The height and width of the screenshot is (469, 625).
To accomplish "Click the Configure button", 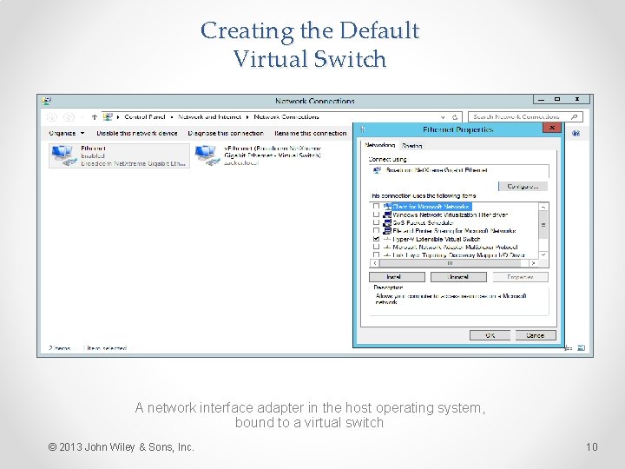I will [x=523, y=186].
